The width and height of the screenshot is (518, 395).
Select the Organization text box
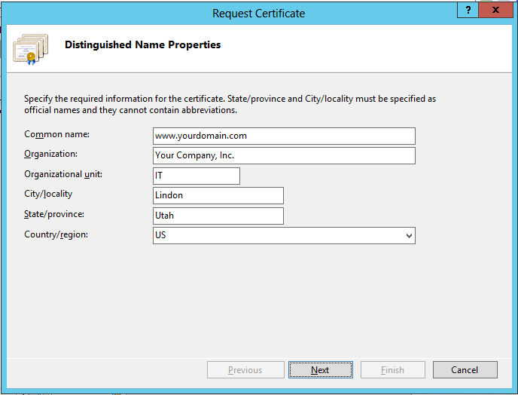pos(283,155)
